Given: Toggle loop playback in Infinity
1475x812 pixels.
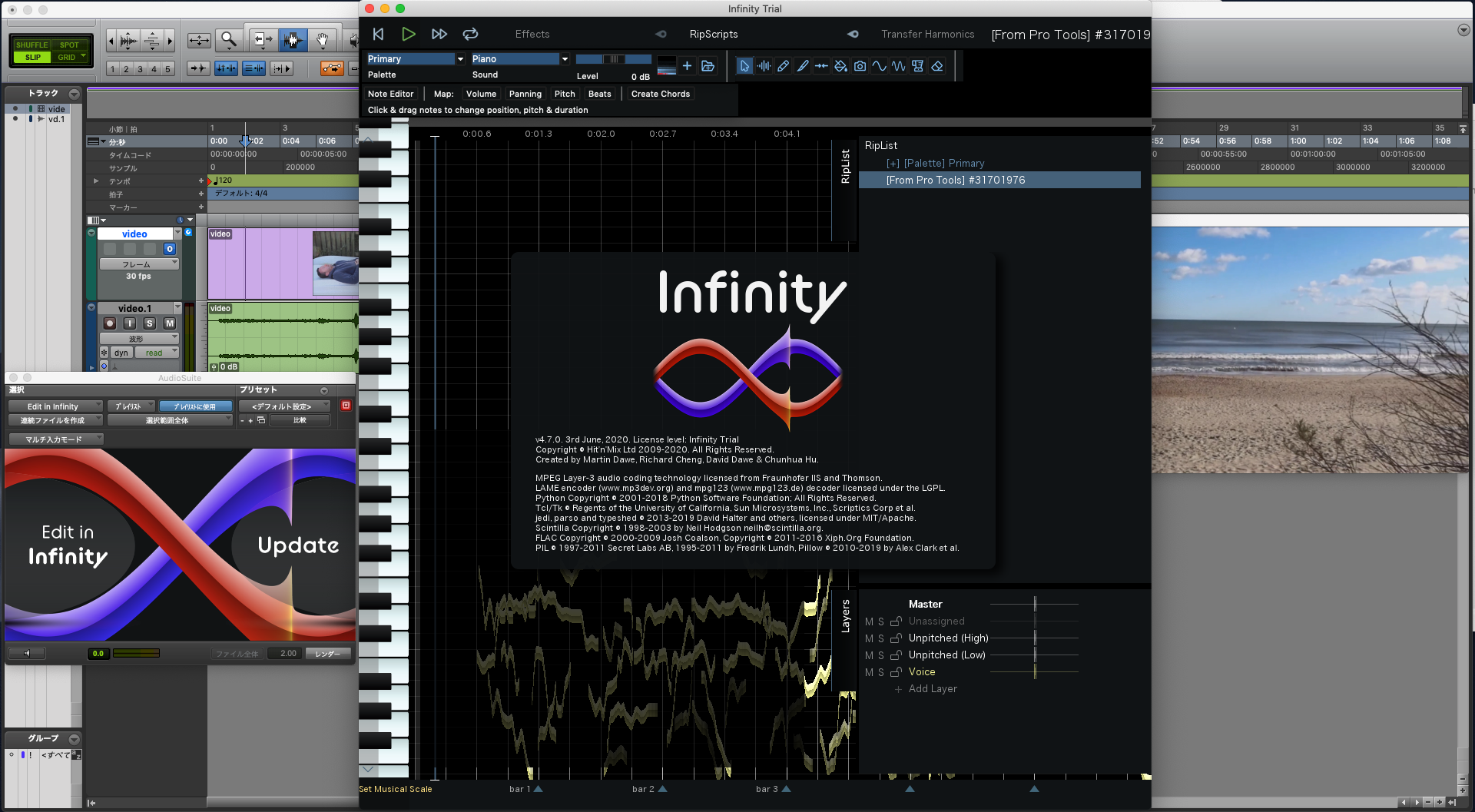Looking at the screenshot, I should pyautogui.click(x=470, y=34).
